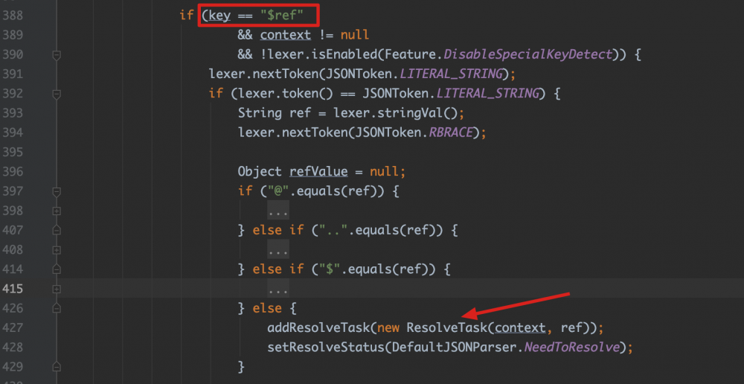Collapse the fold marker at line 407

57,230
